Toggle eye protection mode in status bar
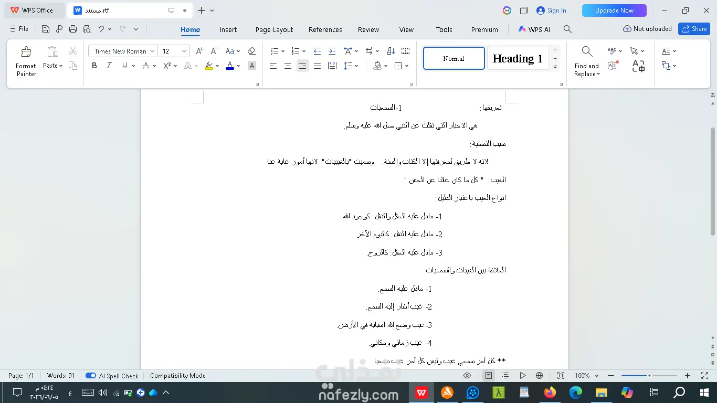This screenshot has width=717, height=403. coord(467,376)
